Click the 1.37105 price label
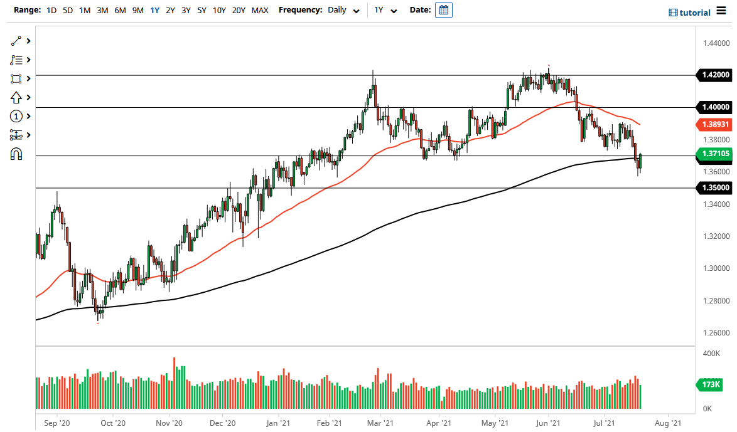Viewport: 737px width, 432px height. [x=714, y=153]
